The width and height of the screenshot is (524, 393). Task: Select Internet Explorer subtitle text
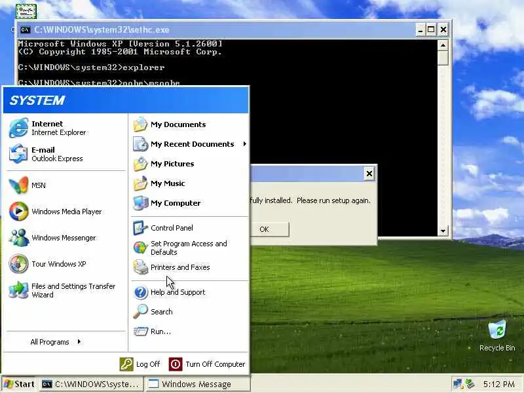[x=58, y=132]
